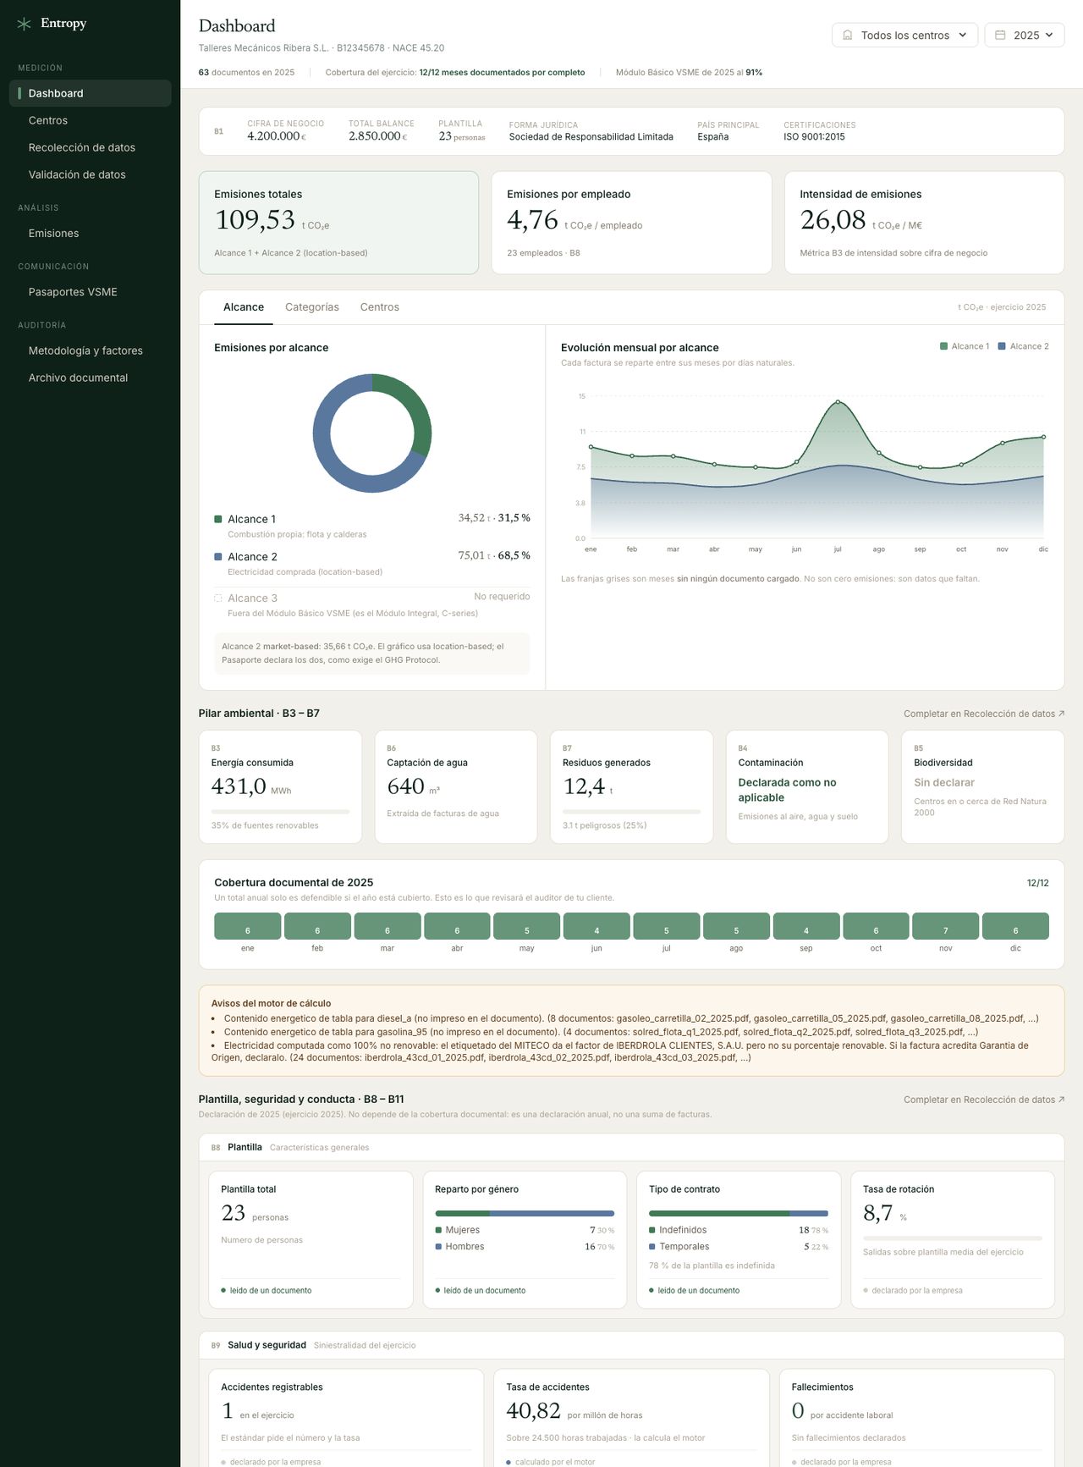The image size is (1083, 1467).
Task: Click the Hombres legend square
Action: tap(438, 1247)
